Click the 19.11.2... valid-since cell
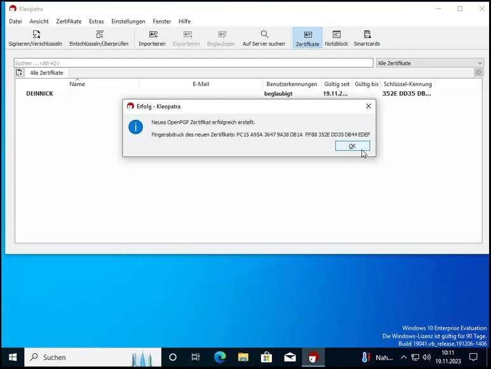The width and height of the screenshot is (491, 369). pos(335,93)
